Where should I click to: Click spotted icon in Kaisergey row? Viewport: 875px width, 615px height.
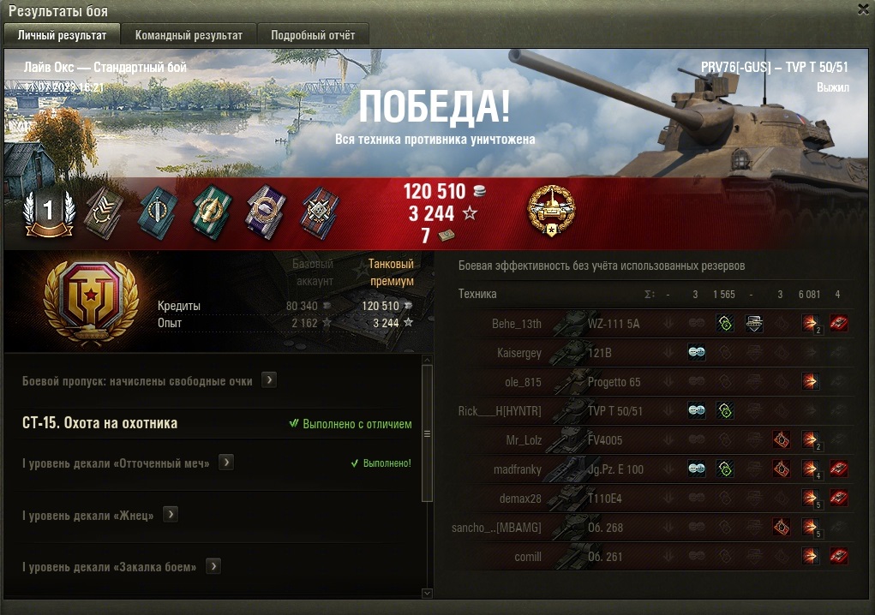[696, 352]
